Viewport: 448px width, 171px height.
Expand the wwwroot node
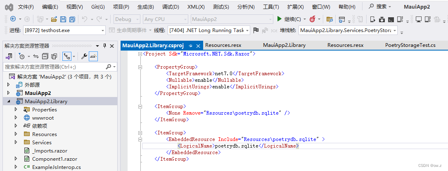16,118
